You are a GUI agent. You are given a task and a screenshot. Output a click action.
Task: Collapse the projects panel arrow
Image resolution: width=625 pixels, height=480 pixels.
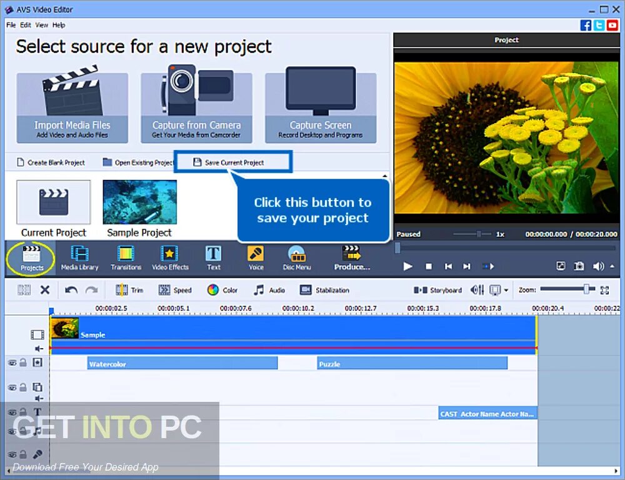point(384,176)
